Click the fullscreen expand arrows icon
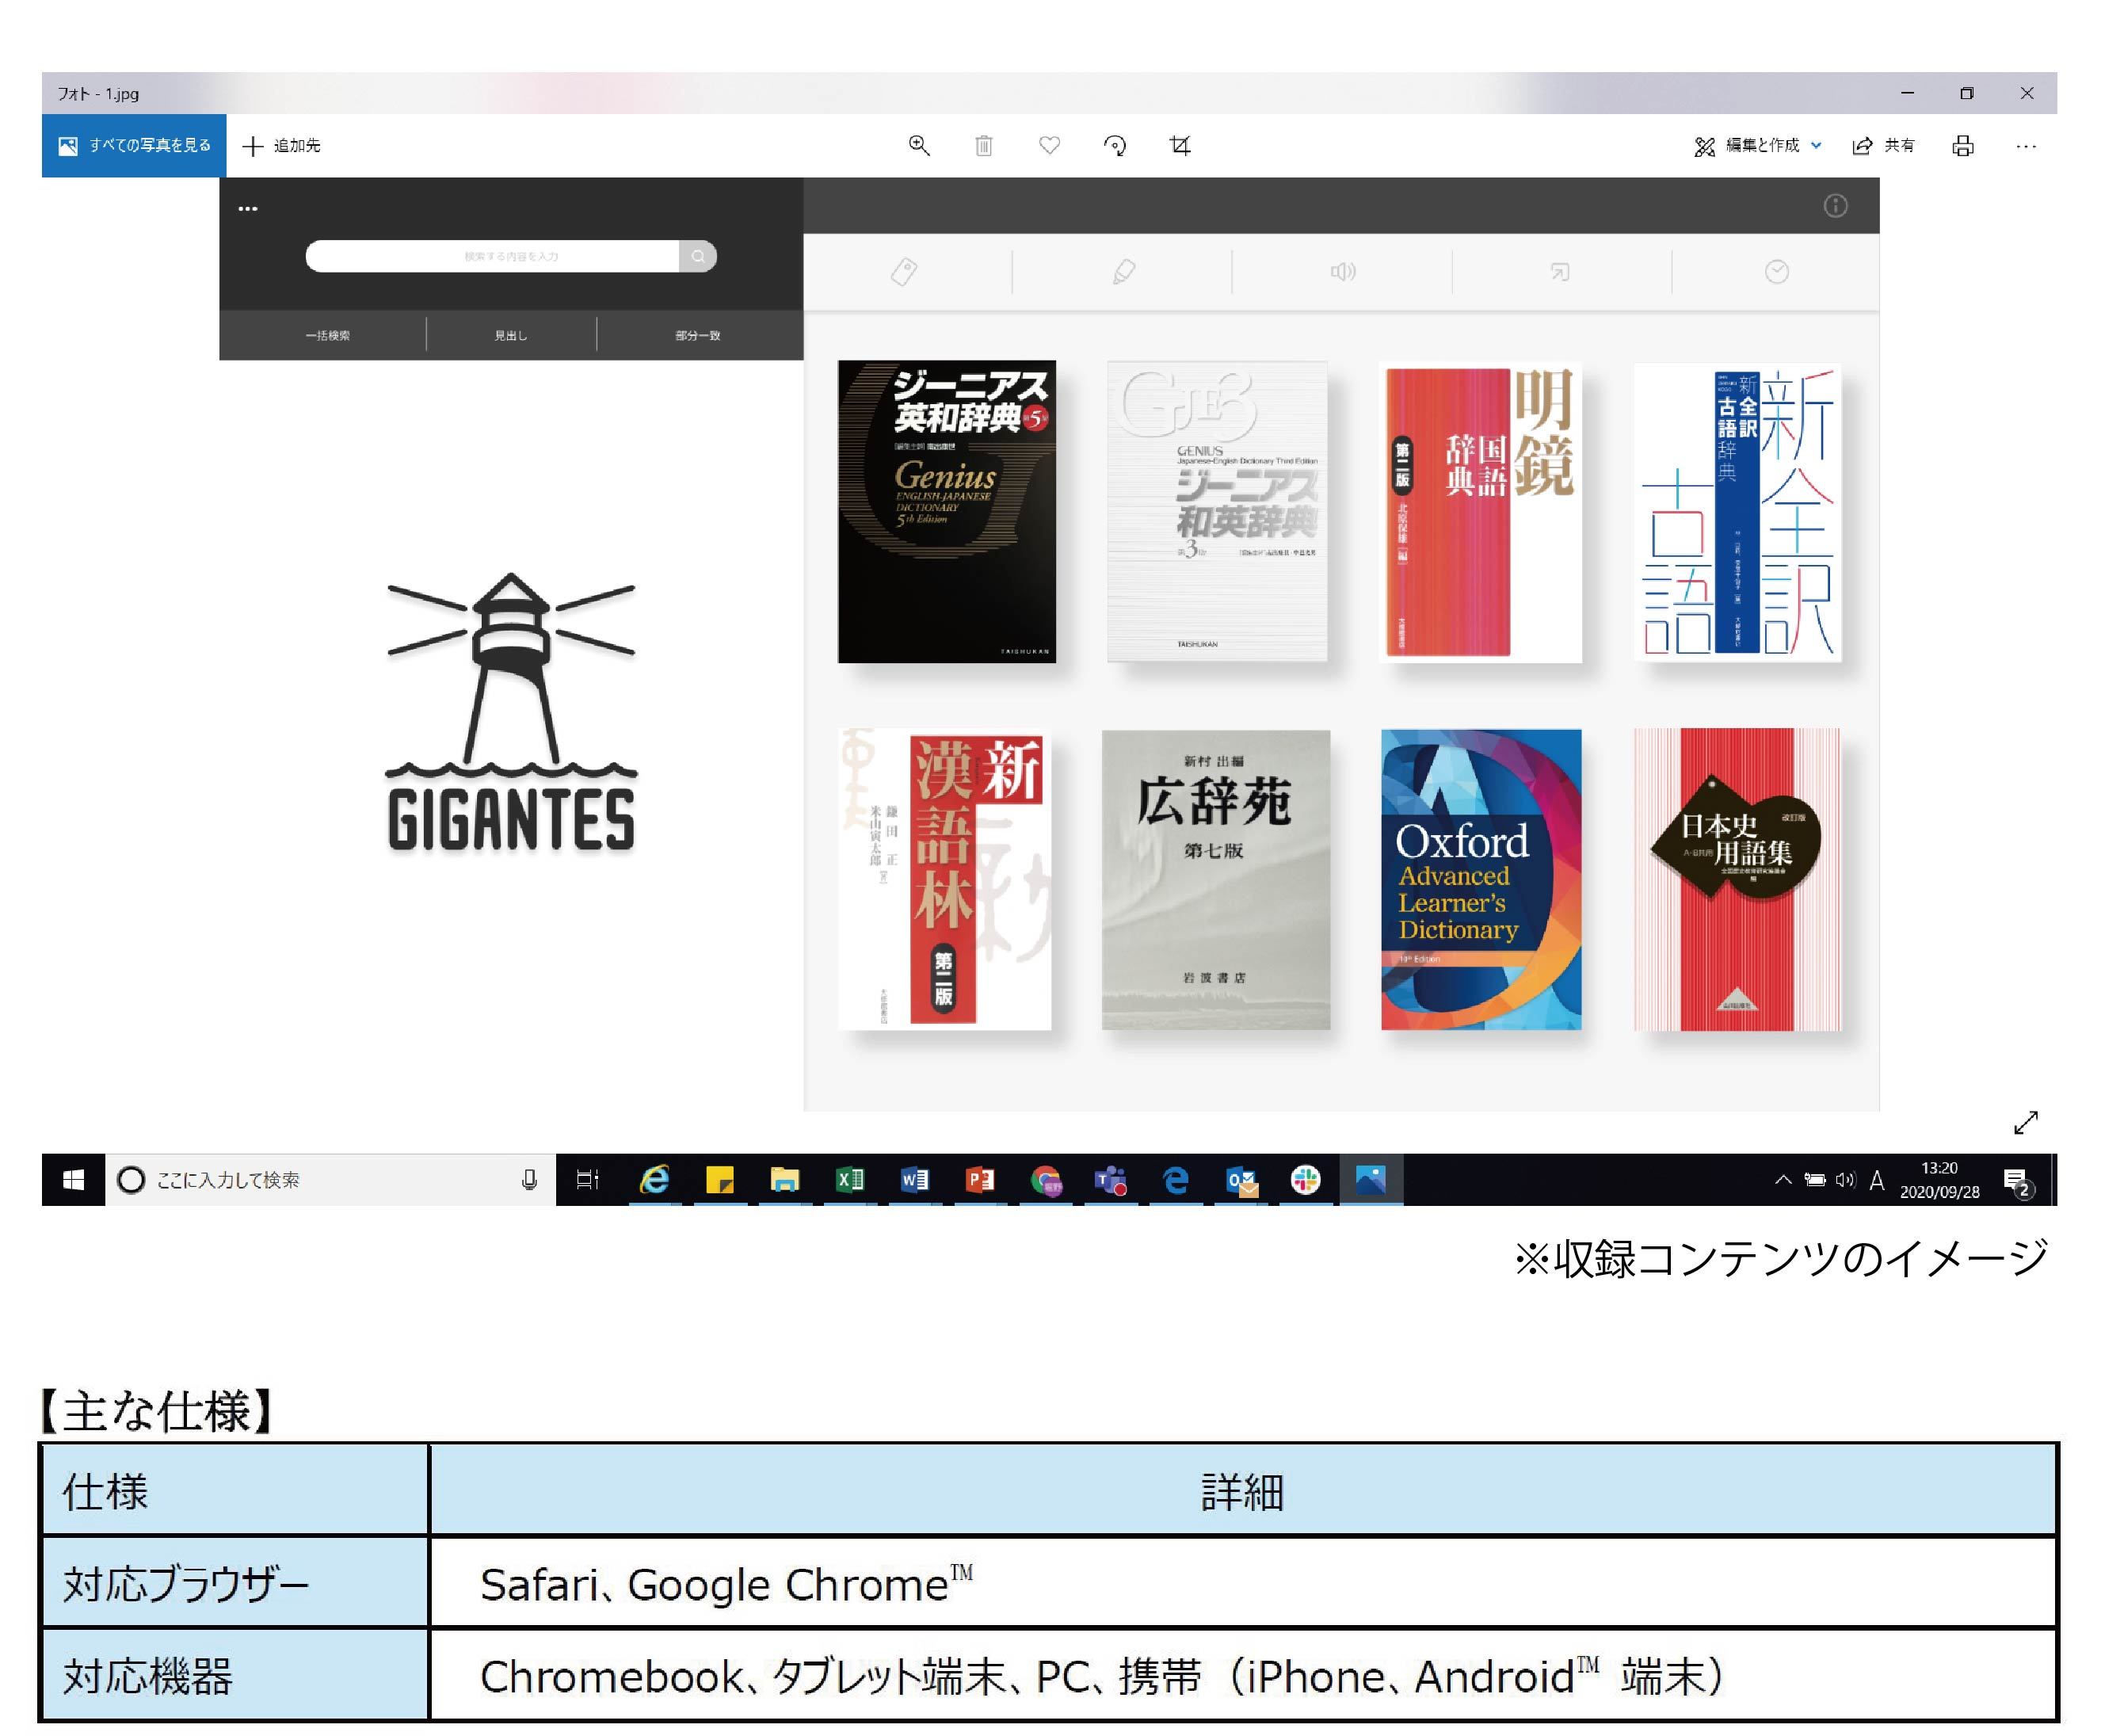This screenshot has width=2101, height=1736. click(x=2025, y=1123)
